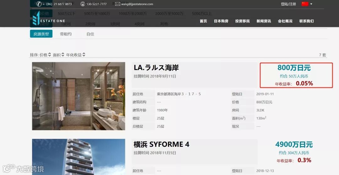The height and width of the screenshot is (175, 339).
Task: Open the LA.ラルス海岸 listing title
Action: pos(156,68)
